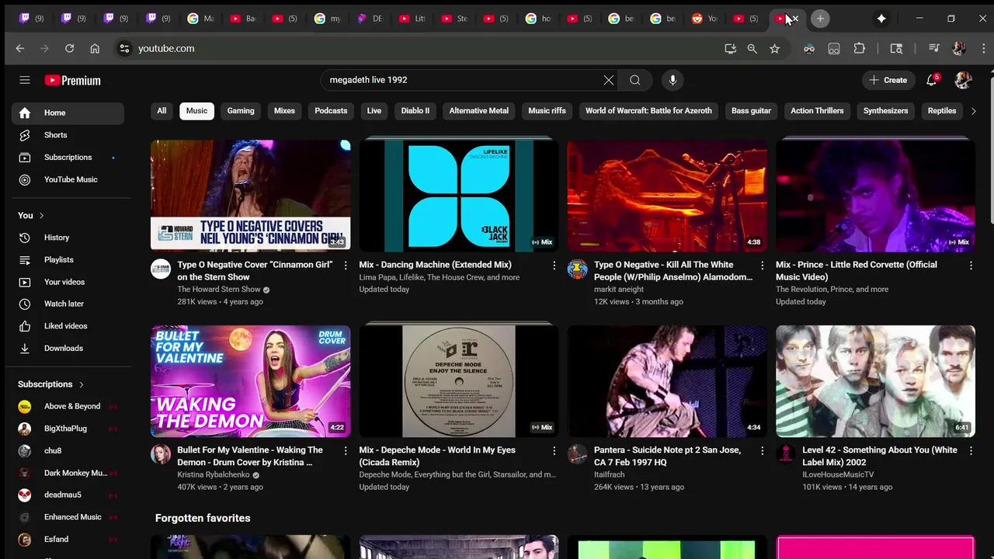Open the Above & Beyond subscription
The width and height of the screenshot is (994, 559).
[x=68, y=406]
